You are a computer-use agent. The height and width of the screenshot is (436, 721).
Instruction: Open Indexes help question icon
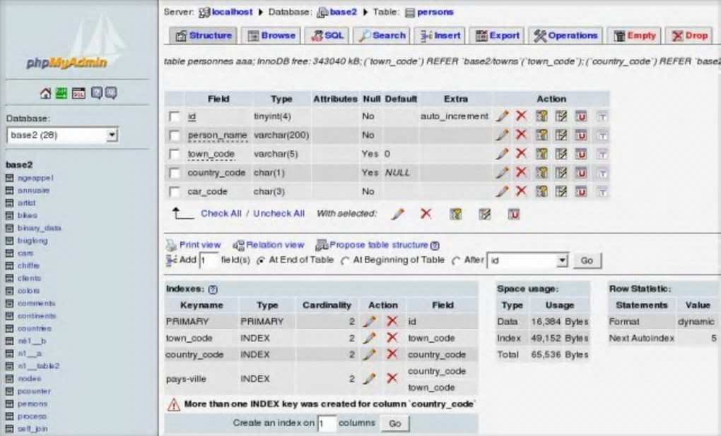[x=213, y=289]
